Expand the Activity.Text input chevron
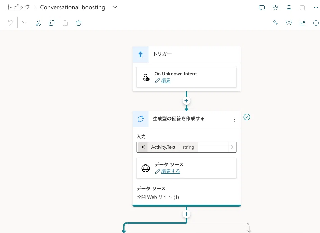 (x=232, y=147)
